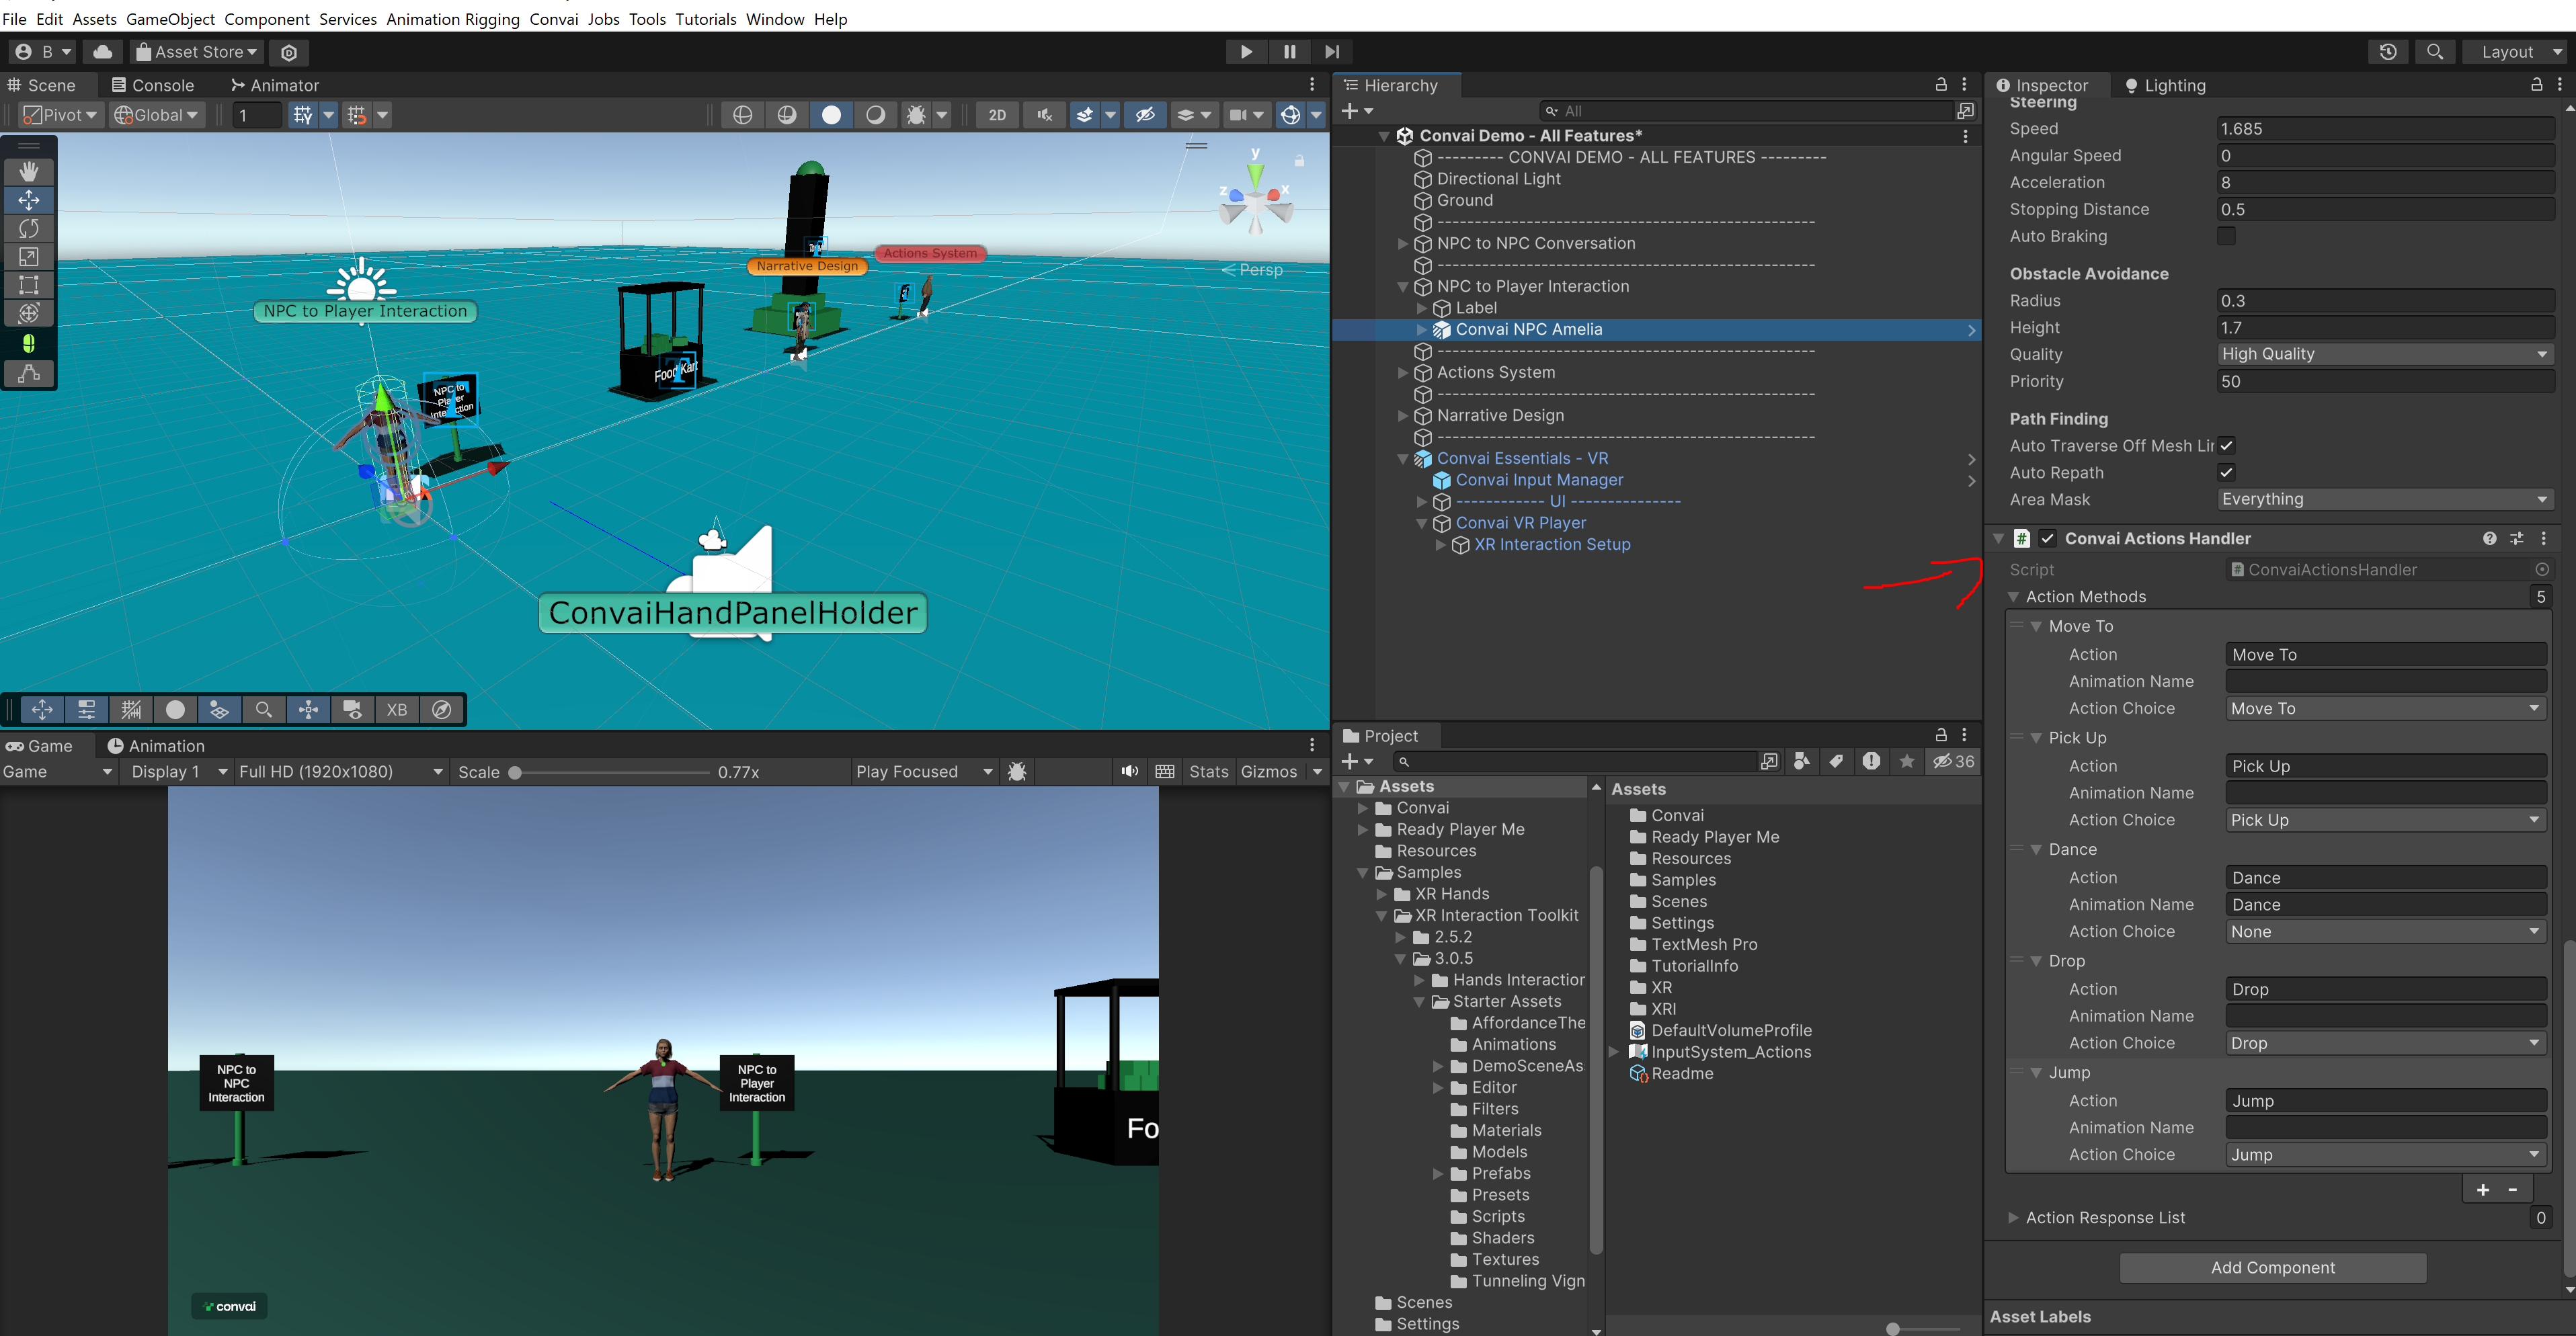Viewport: 2576px width, 1336px height.
Task: Click the Project log error filter icon
Action: click(1871, 761)
